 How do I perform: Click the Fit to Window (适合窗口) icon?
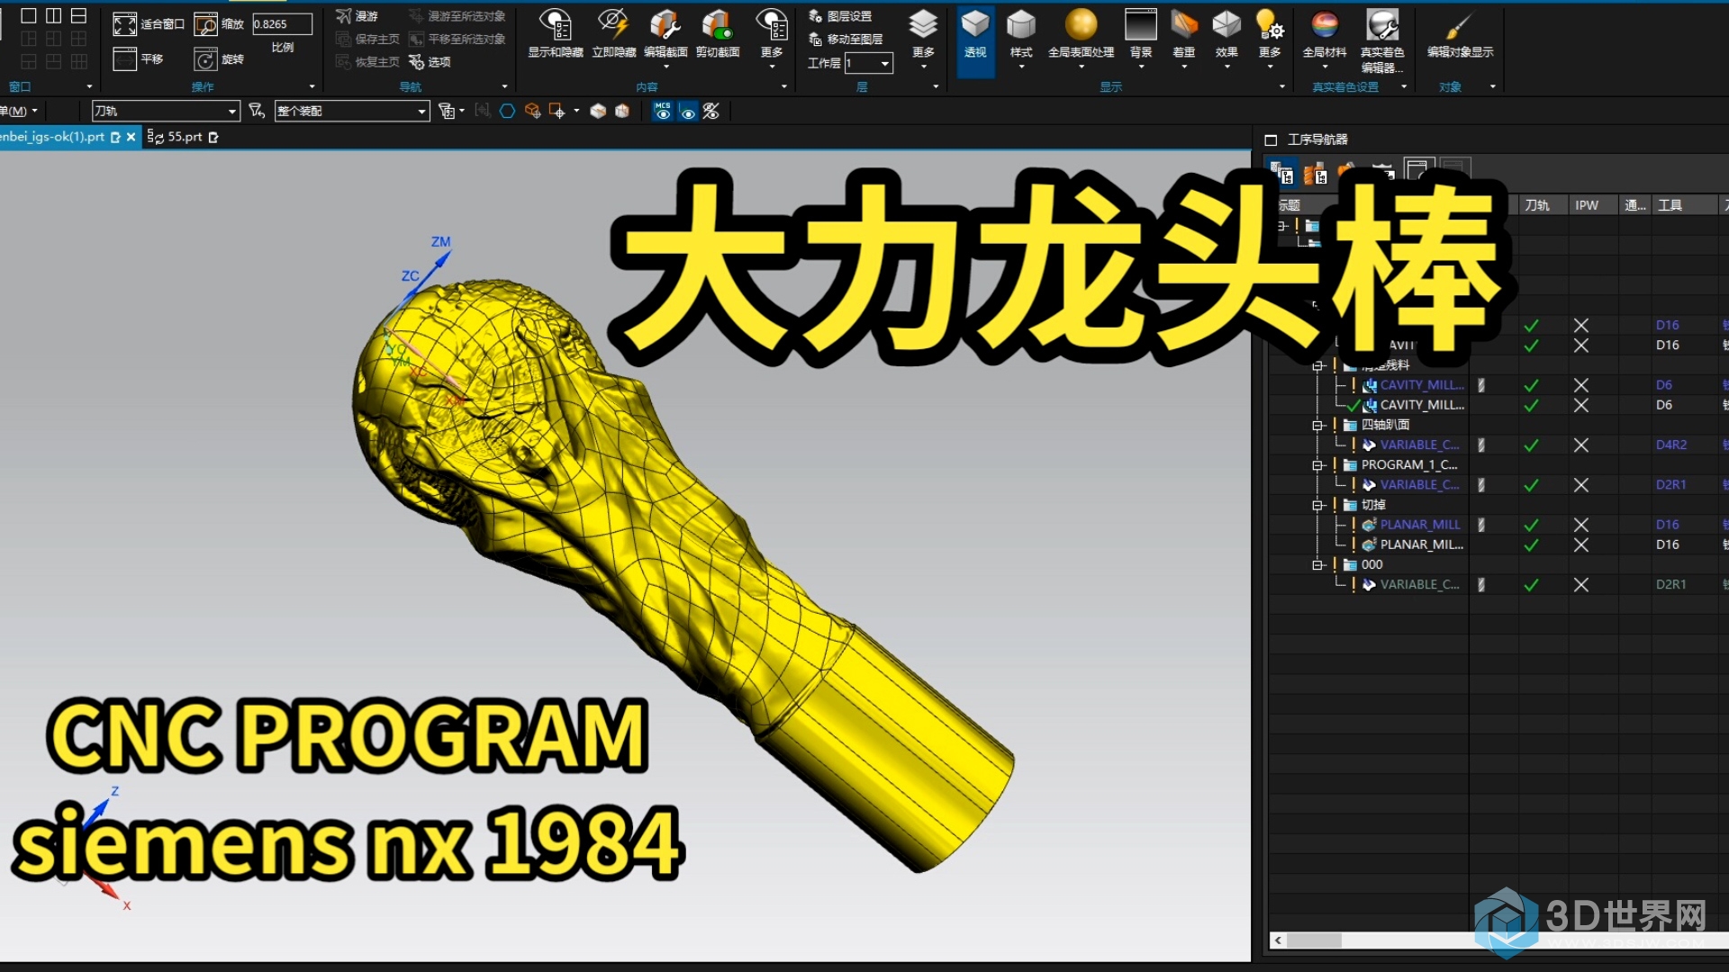click(x=124, y=24)
